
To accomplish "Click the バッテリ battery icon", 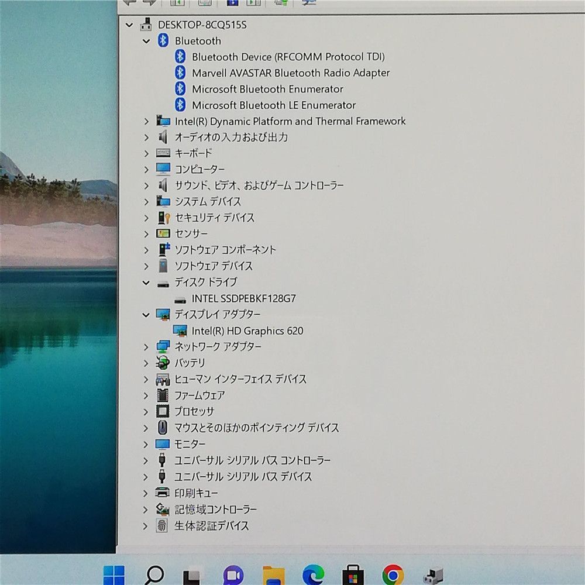I will 163,363.
